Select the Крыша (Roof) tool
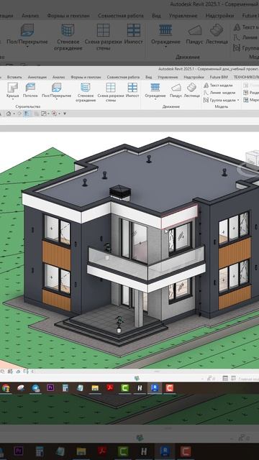This screenshot has height=460, width=259. click(x=13, y=90)
